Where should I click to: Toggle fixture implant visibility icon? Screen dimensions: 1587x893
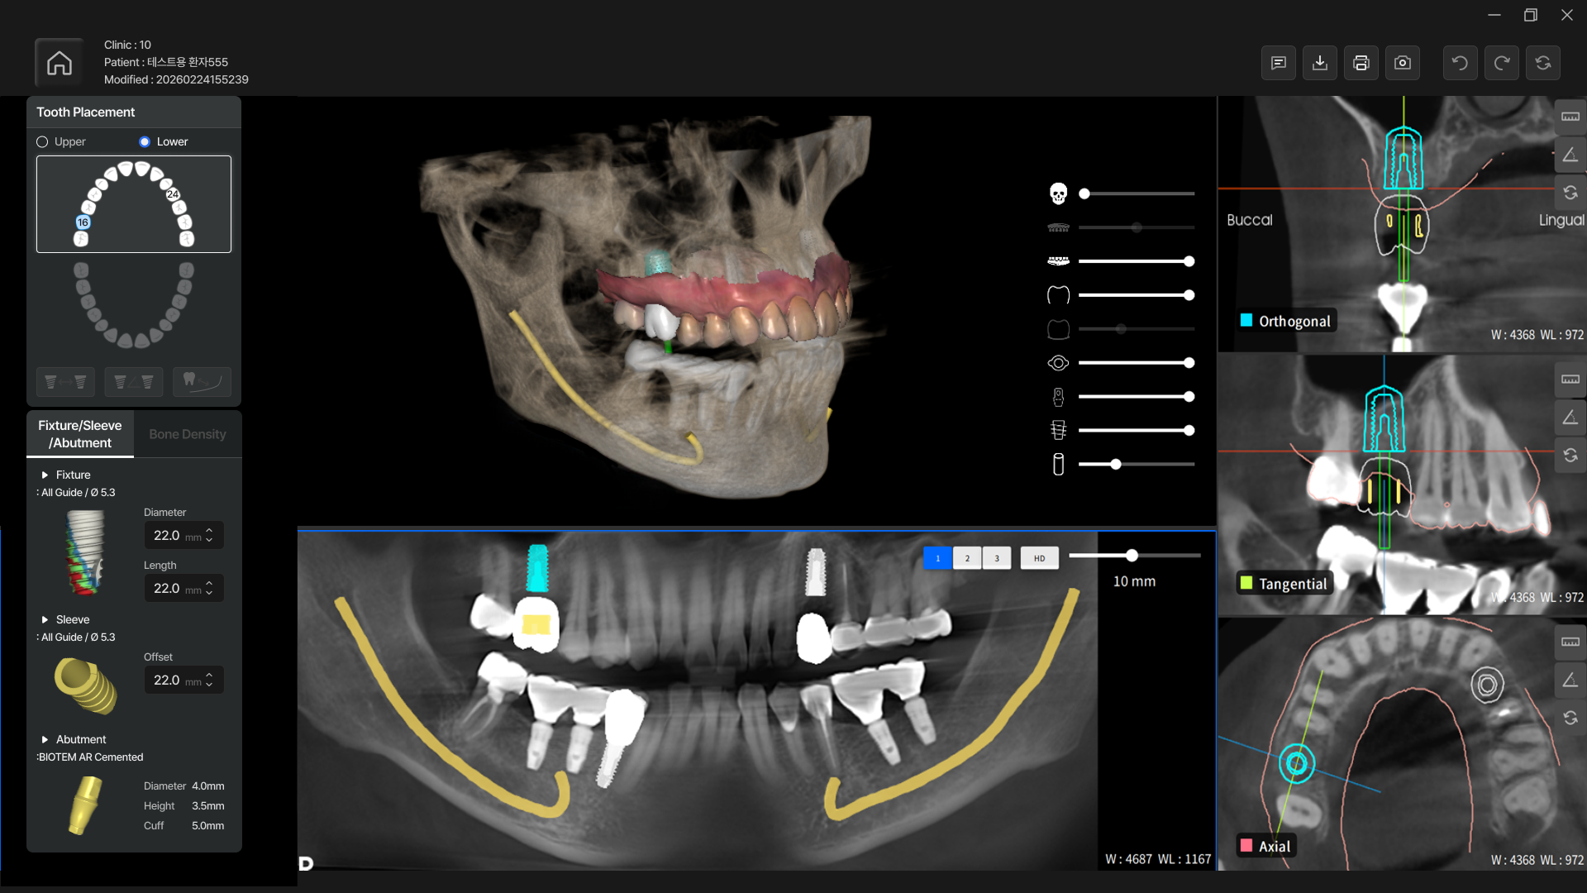point(1058,431)
